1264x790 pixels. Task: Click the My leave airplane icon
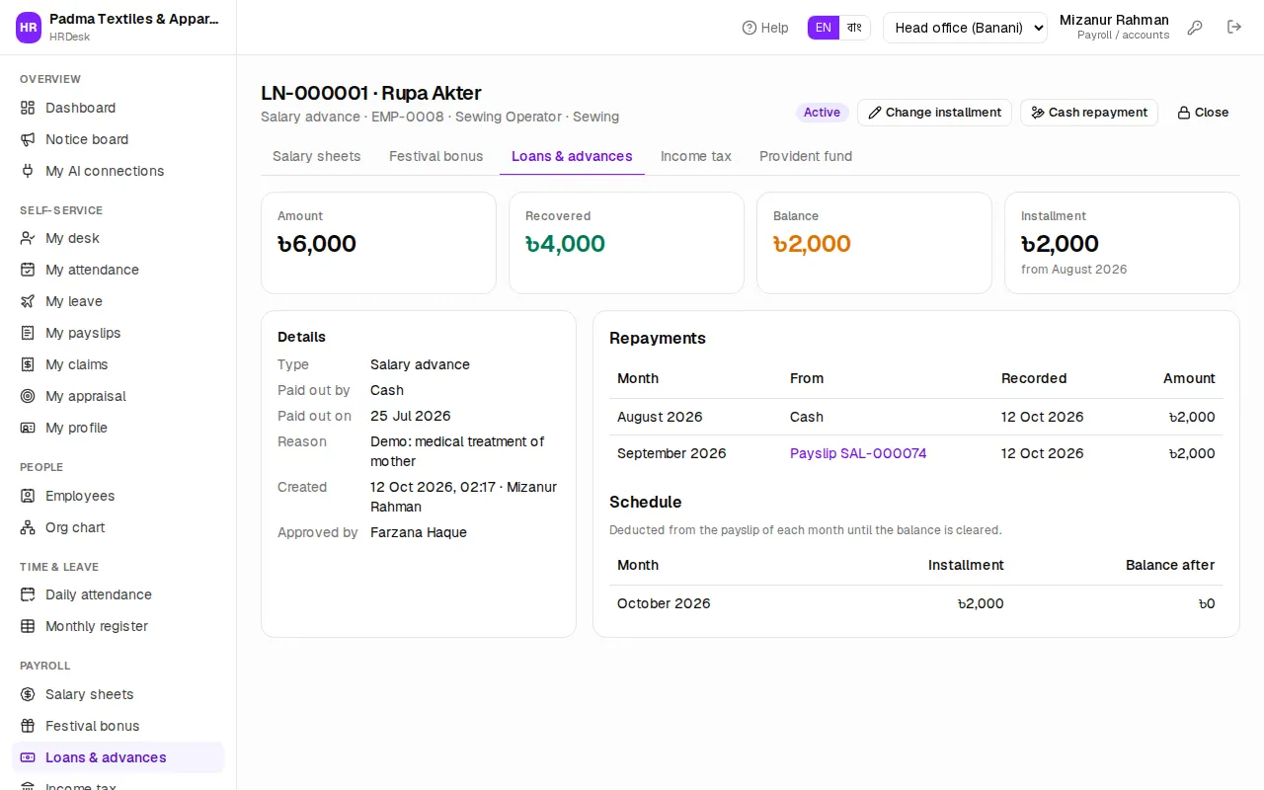tap(28, 301)
